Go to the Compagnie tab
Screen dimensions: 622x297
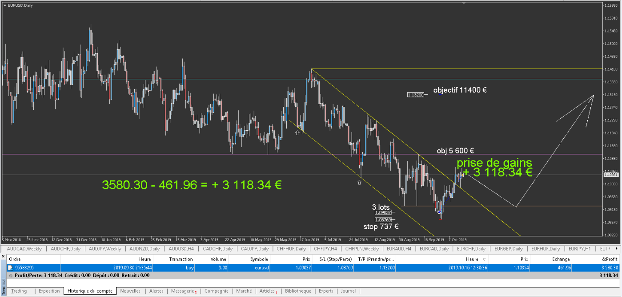pos(217,291)
